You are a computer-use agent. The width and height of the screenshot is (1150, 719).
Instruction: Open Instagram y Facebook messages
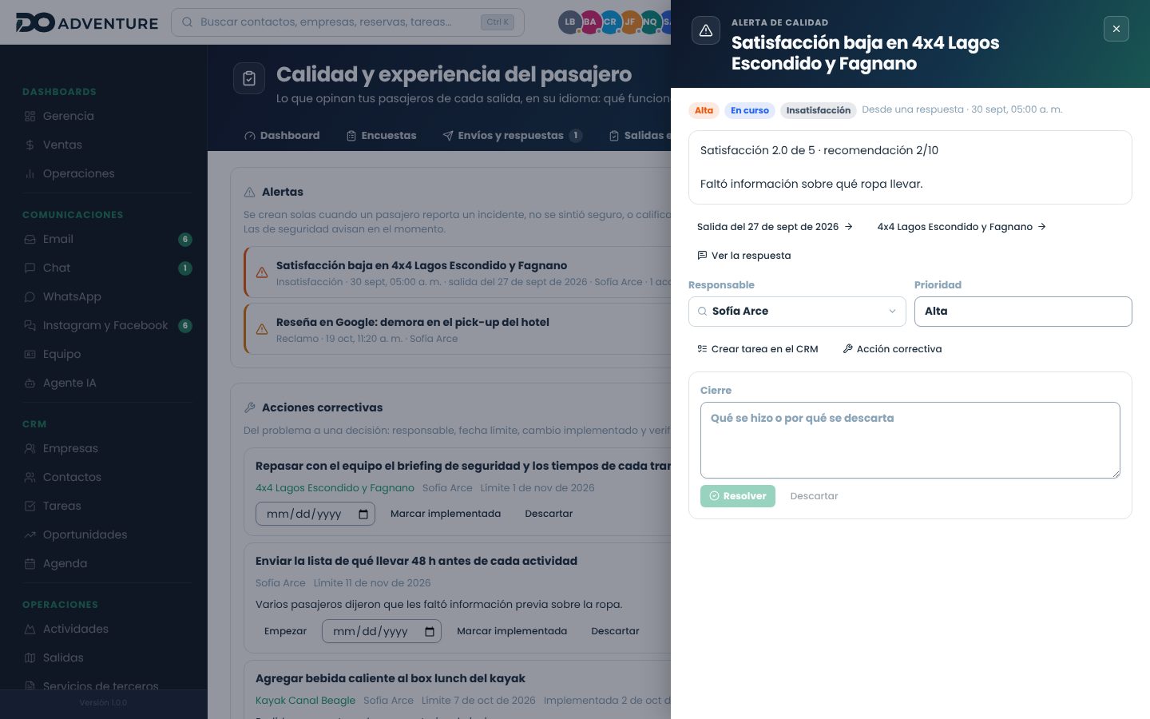coord(107,325)
